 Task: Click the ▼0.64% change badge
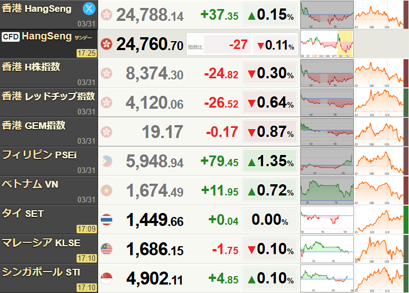[x=270, y=103]
